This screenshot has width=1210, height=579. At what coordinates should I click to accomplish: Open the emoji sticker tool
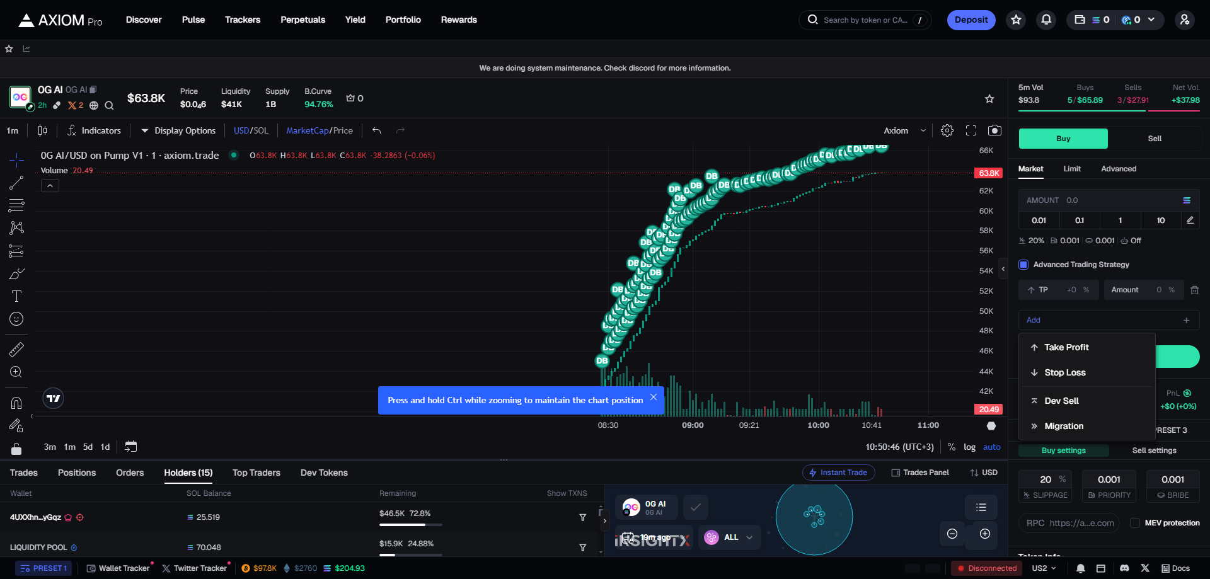(x=16, y=319)
